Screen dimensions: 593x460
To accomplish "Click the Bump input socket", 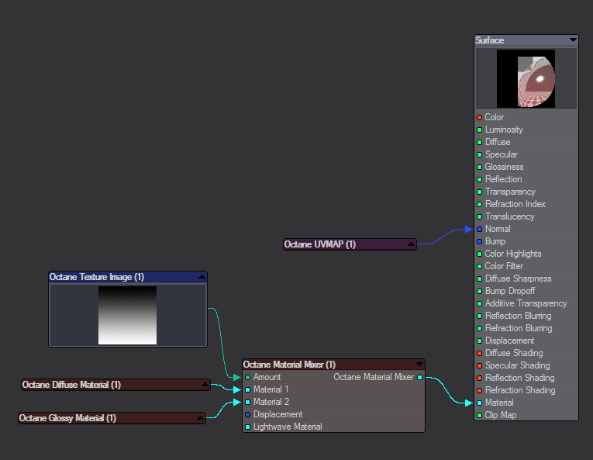I will click(479, 241).
